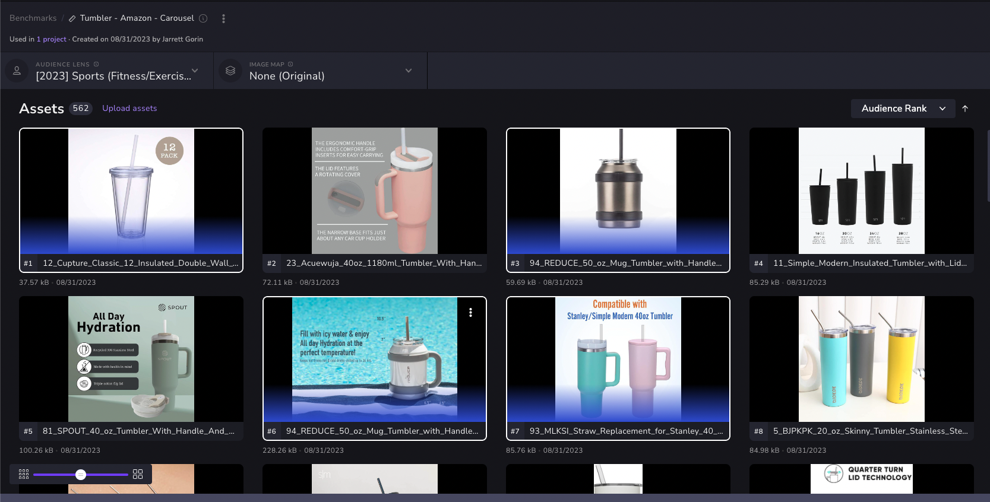This screenshot has width=990, height=502.
Task: Show Audience Lens info tooltip icon
Action: tap(96, 64)
